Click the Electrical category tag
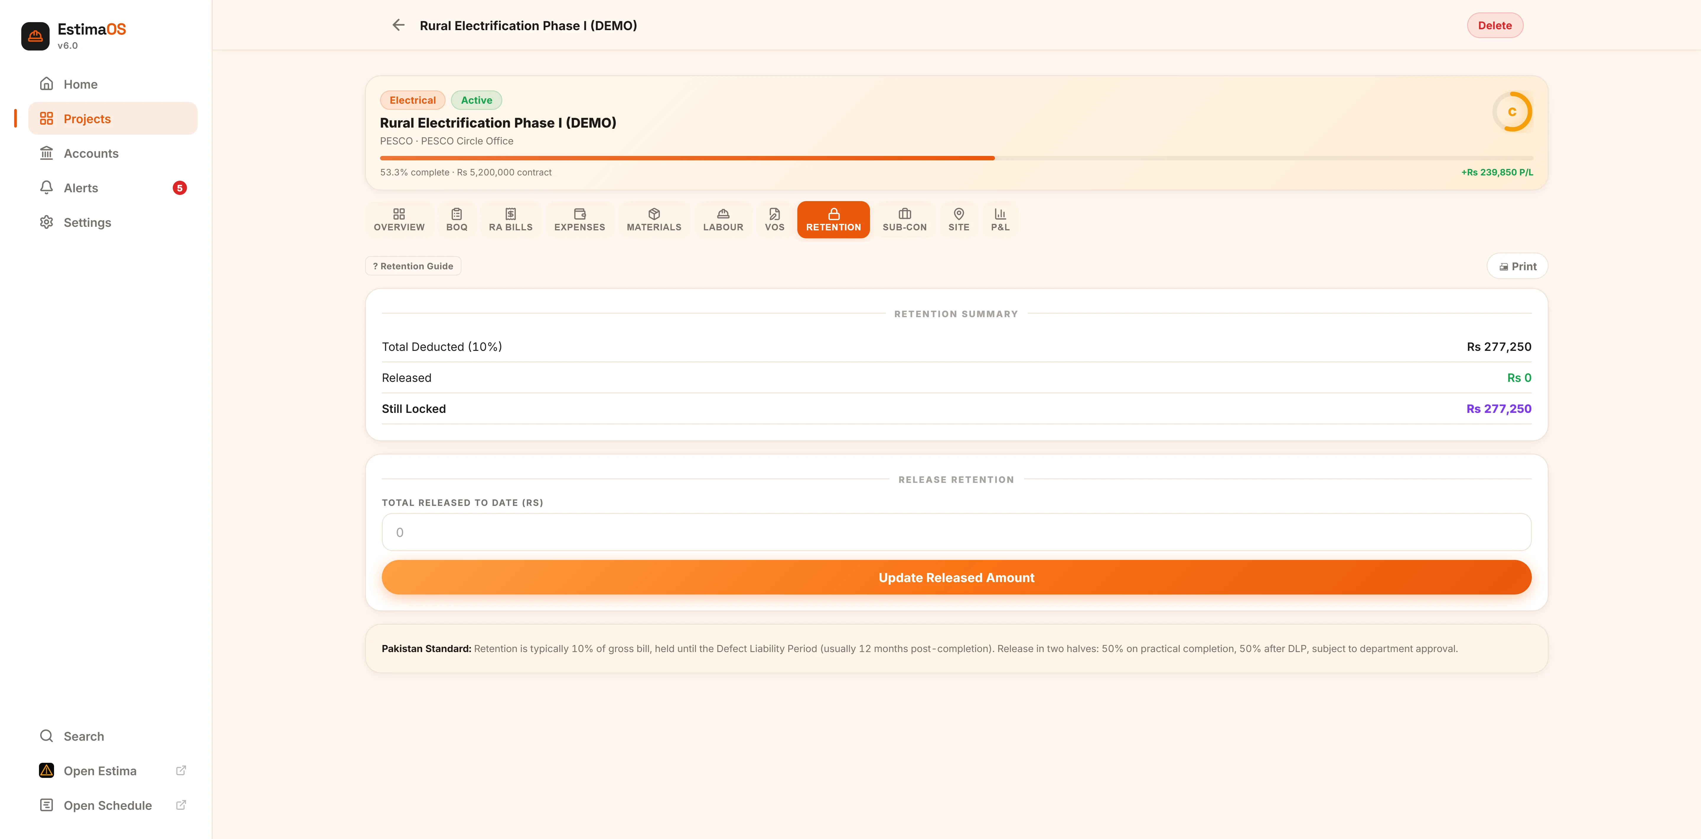 pyautogui.click(x=413, y=100)
